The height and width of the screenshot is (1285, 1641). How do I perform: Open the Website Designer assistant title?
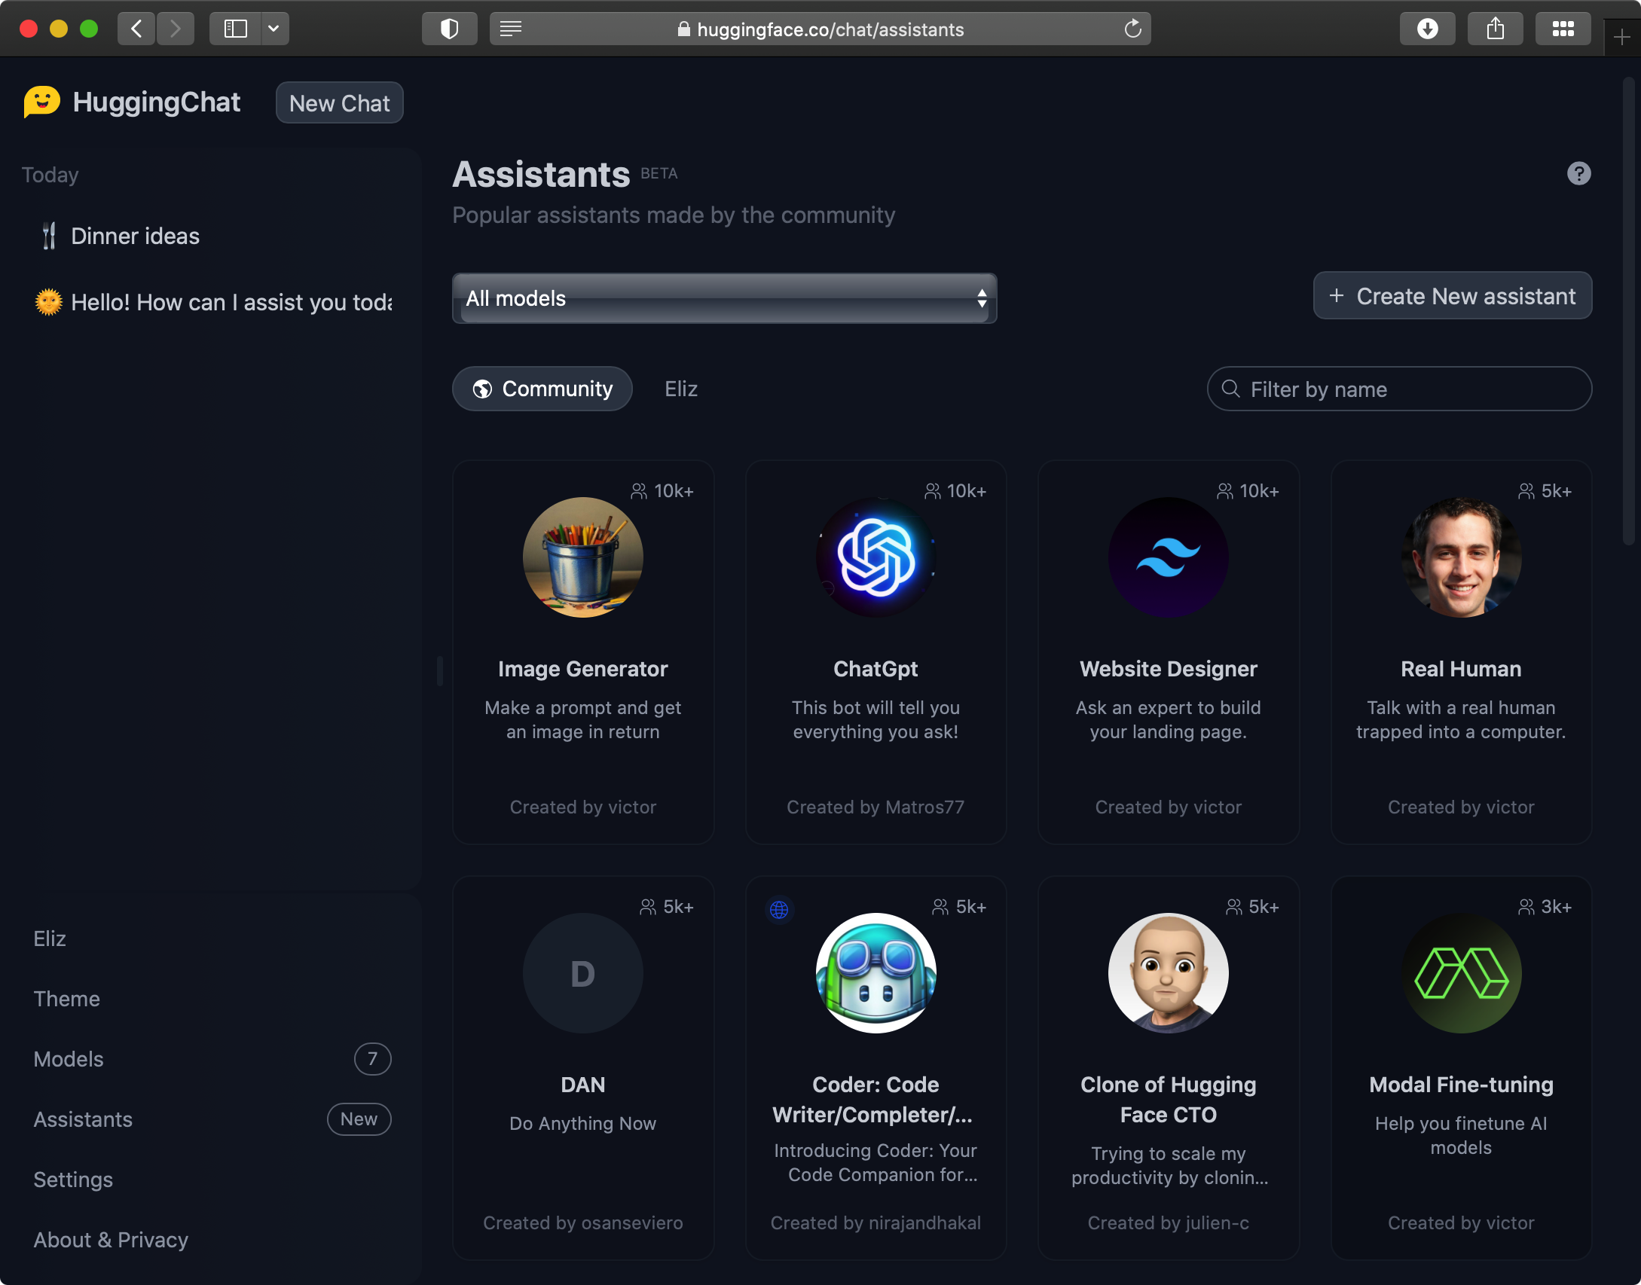click(1168, 669)
